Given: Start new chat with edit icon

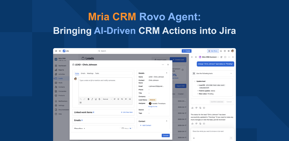Looking at the screenshot, I should 221,57.
